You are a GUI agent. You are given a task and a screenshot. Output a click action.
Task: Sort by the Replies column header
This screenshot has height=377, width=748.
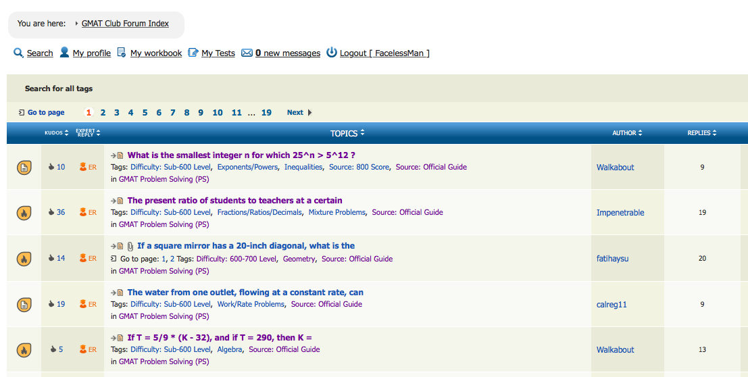tap(701, 133)
